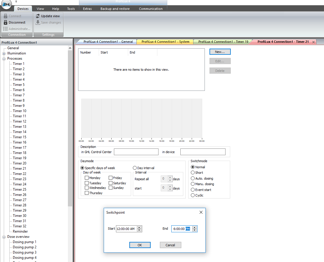Open the Help ribbon tab
The width and height of the screenshot is (324, 262).
click(x=56, y=9)
